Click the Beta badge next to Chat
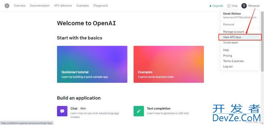Image resolution: width=264 pixels, height=125 pixels. point(83,109)
